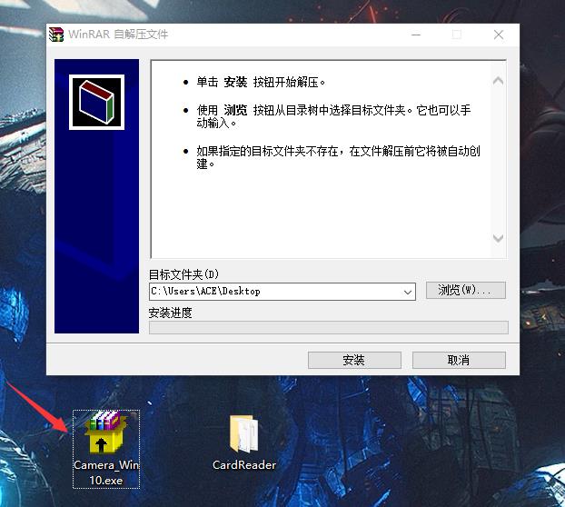Click the WinRAR logo in the blue panel
Screen dimensions: 565x507
coord(96,103)
